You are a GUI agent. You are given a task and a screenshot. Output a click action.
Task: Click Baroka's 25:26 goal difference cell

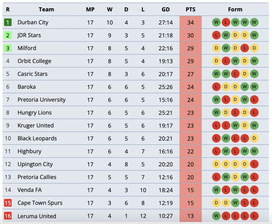tap(165, 87)
